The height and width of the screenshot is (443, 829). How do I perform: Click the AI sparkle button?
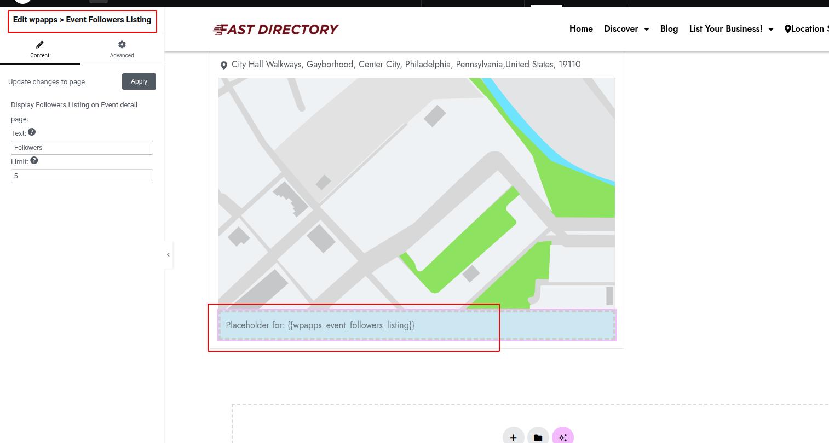(562, 436)
